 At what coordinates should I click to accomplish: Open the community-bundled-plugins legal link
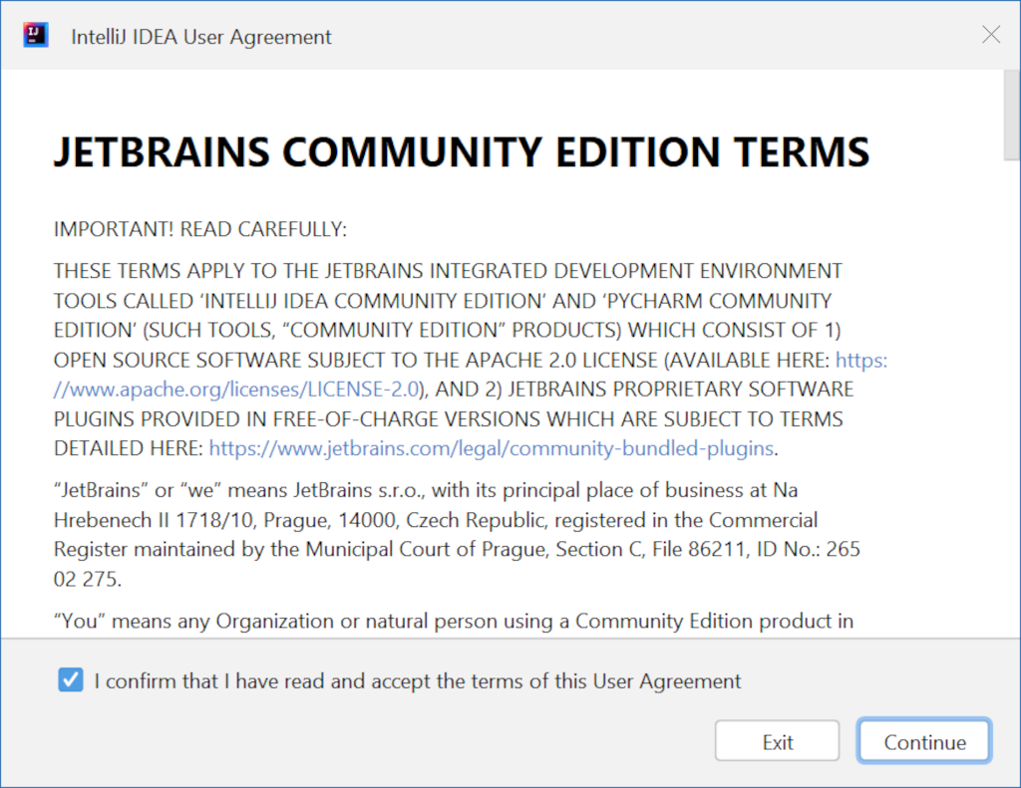491,448
